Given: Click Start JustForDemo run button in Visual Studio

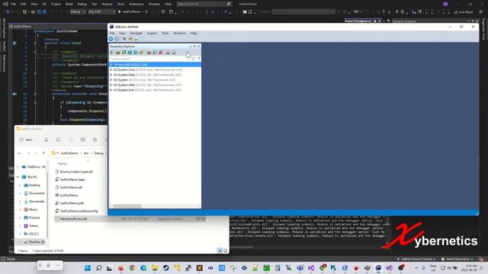Looking at the screenshot, I should click(129, 12).
